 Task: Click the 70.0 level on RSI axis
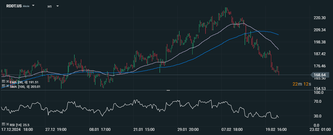tap(318, 101)
